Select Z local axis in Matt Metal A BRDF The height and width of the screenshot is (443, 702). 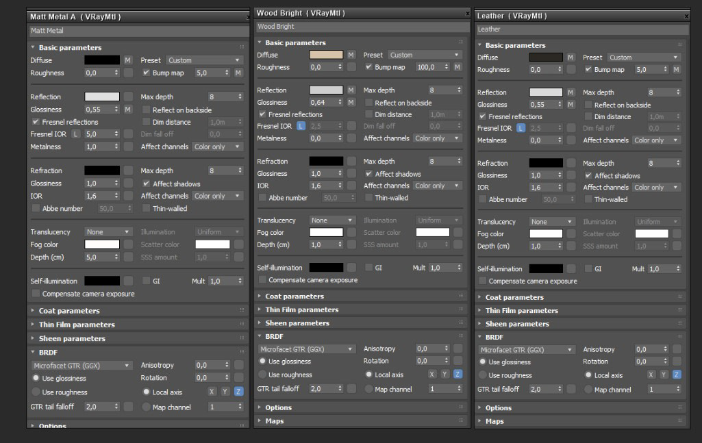[238, 392]
